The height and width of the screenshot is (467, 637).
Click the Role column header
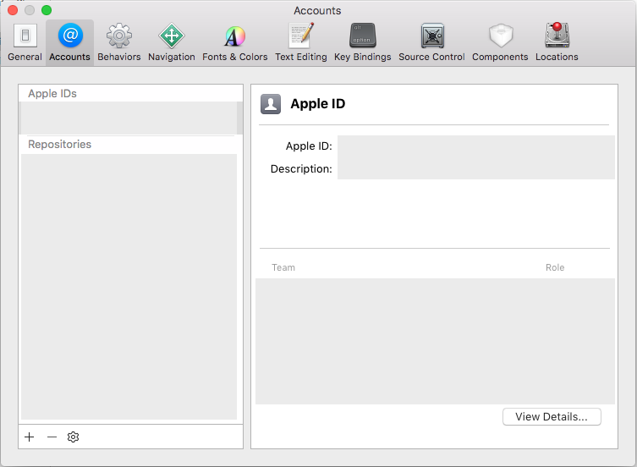click(x=554, y=267)
